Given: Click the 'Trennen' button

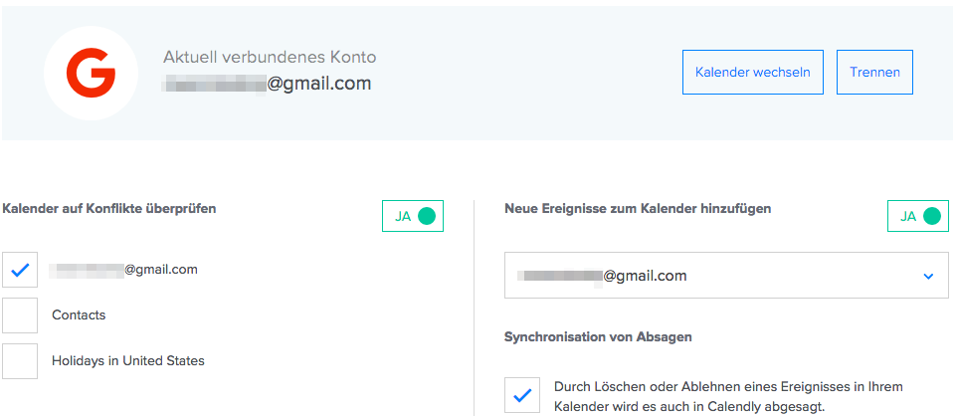Looking at the screenshot, I should click(x=874, y=72).
